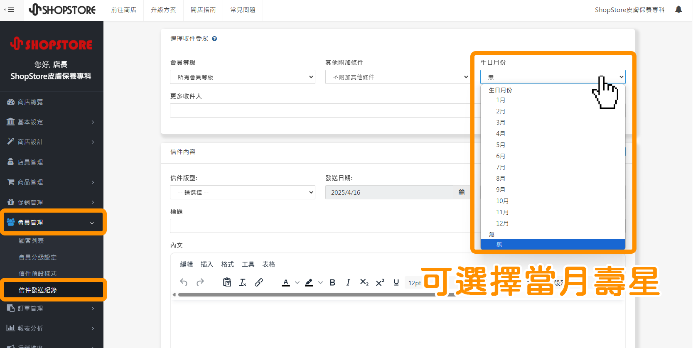This screenshot has height=348, width=693.
Task: Expand the 報表分析 sidebar section
Action: (x=52, y=328)
